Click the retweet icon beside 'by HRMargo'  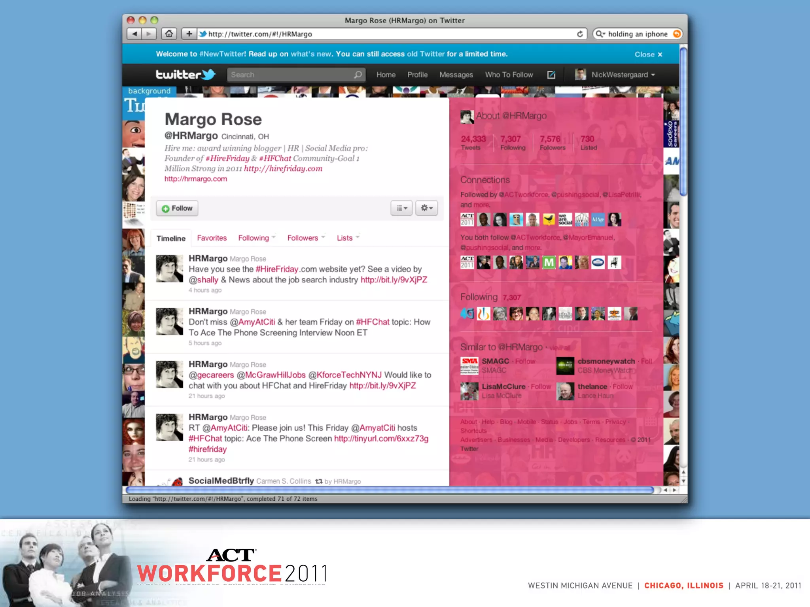319,481
